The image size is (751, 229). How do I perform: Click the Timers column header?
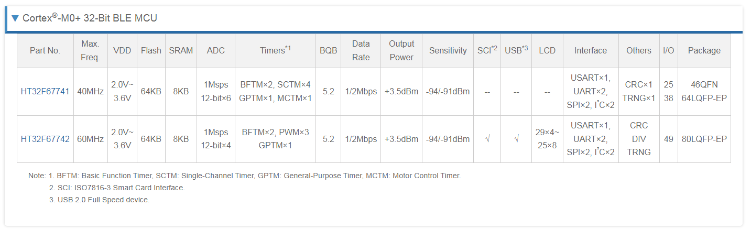click(275, 51)
